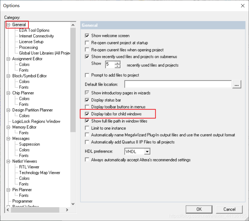The width and height of the screenshot is (249, 221).
Task: Toggle Show full file path in window titles
Action: [x=87, y=121]
